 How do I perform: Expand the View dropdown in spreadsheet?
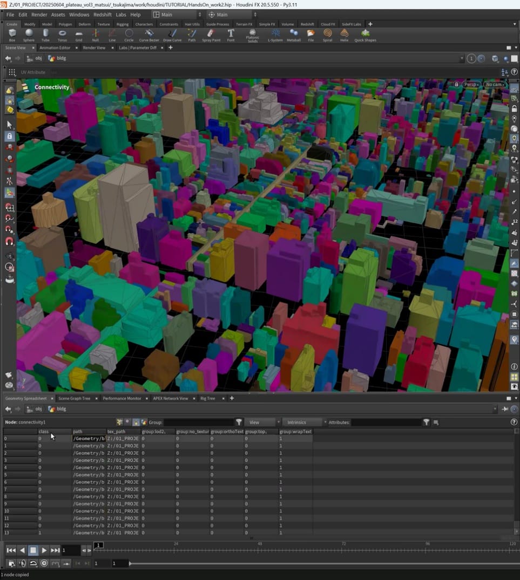[262, 422]
